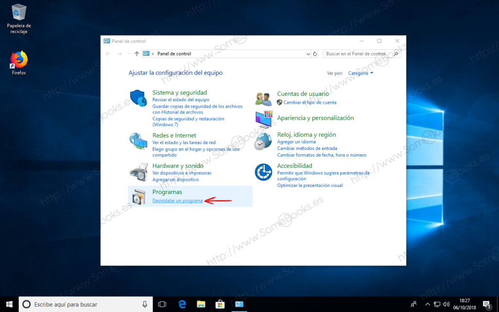Click the Desinstalar un programa link

click(177, 200)
